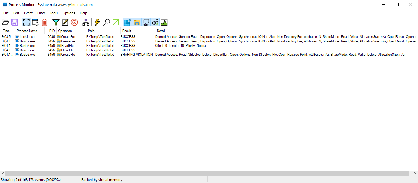Click the ReadFile operation icon
The image size is (418, 183).
click(x=59, y=46)
